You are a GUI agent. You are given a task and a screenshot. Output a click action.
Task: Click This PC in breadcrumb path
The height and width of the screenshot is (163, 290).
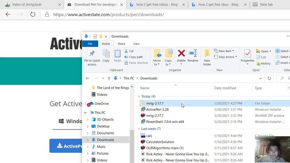click(x=129, y=78)
